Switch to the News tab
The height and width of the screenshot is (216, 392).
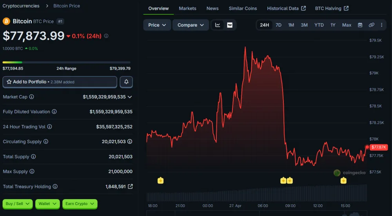coord(212,9)
